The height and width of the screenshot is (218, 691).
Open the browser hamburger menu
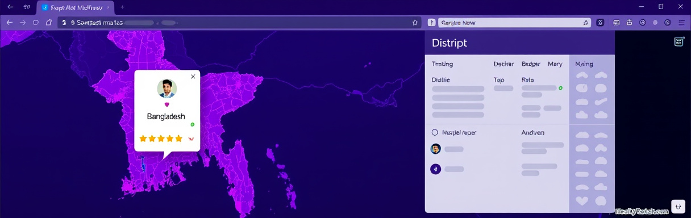(681, 23)
